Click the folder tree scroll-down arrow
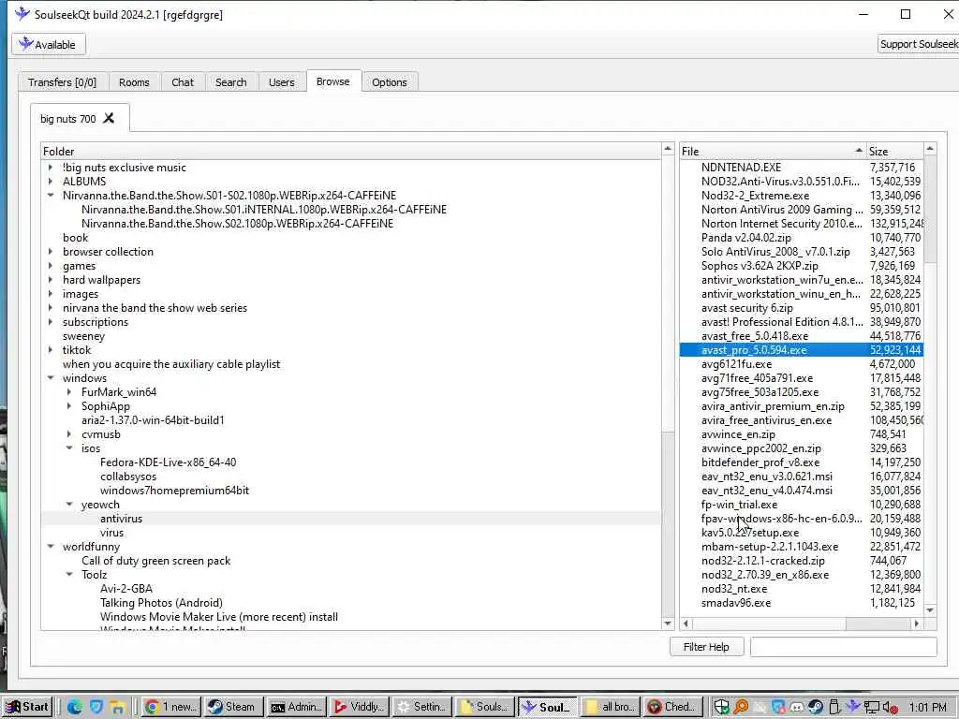This screenshot has height=719, width=959. 668,624
